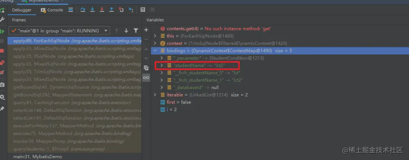Select frame selectList:141, DefaultSqlSession
This screenshot has height=160, width=409.
(x=74, y=118)
